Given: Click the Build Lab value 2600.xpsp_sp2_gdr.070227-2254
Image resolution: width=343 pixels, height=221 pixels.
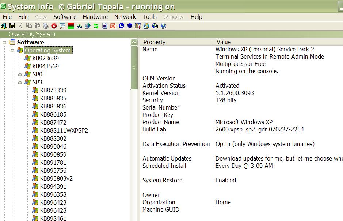Looking at the screenshot, I should [259, 130].
